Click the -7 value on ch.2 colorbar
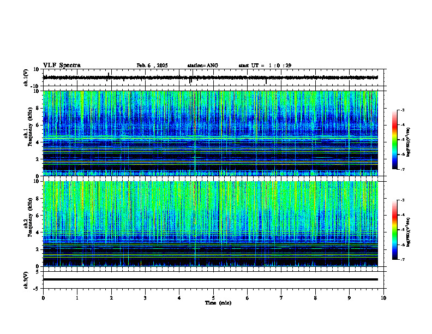432x334 pixels. 402,260
